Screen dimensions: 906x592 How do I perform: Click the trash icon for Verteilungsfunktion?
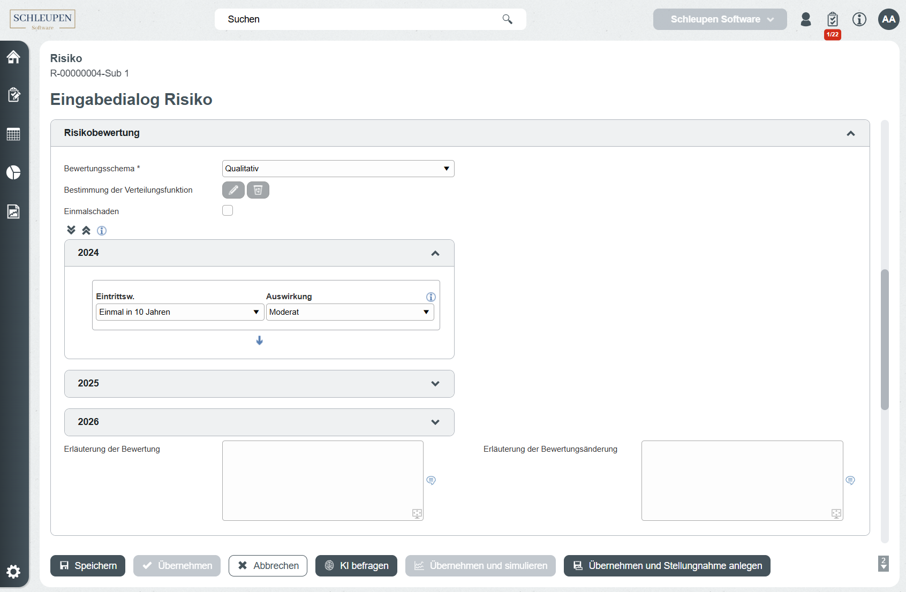pos(258,190)
